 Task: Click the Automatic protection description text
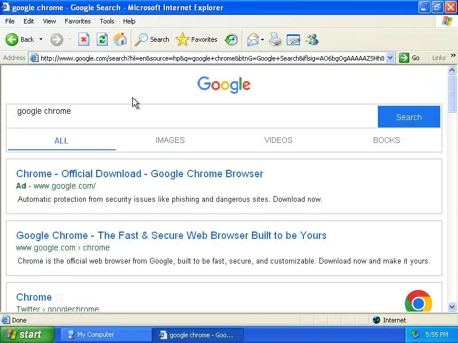170,200
